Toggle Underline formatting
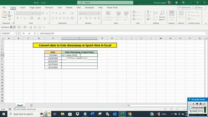The image size is (208, 117). pyautogui.click(x=25, y=18)
